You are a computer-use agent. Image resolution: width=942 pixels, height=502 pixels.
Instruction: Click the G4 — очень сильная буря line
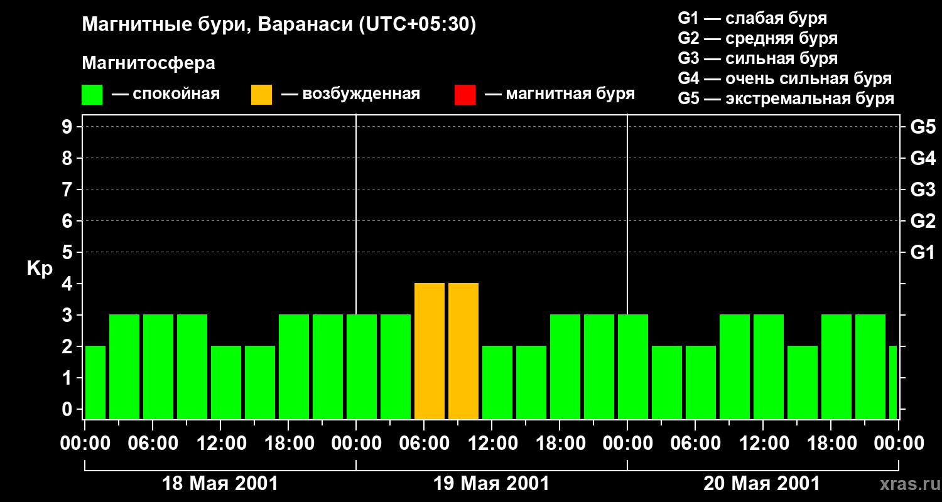pos(785,78)
